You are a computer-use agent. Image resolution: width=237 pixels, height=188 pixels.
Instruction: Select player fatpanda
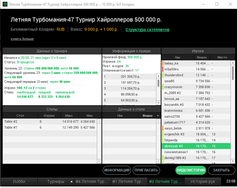[x=196, y=140]
